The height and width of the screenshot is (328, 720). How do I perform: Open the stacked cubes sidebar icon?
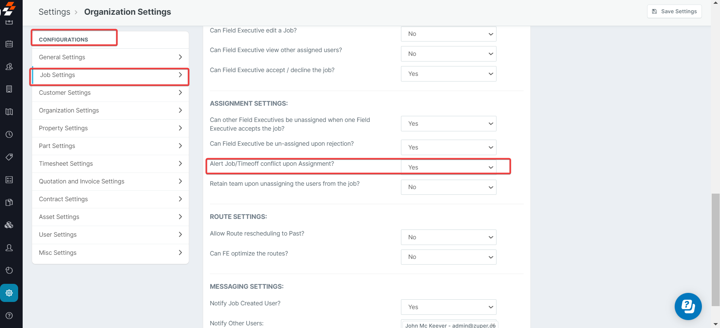[x=9, y=225]
